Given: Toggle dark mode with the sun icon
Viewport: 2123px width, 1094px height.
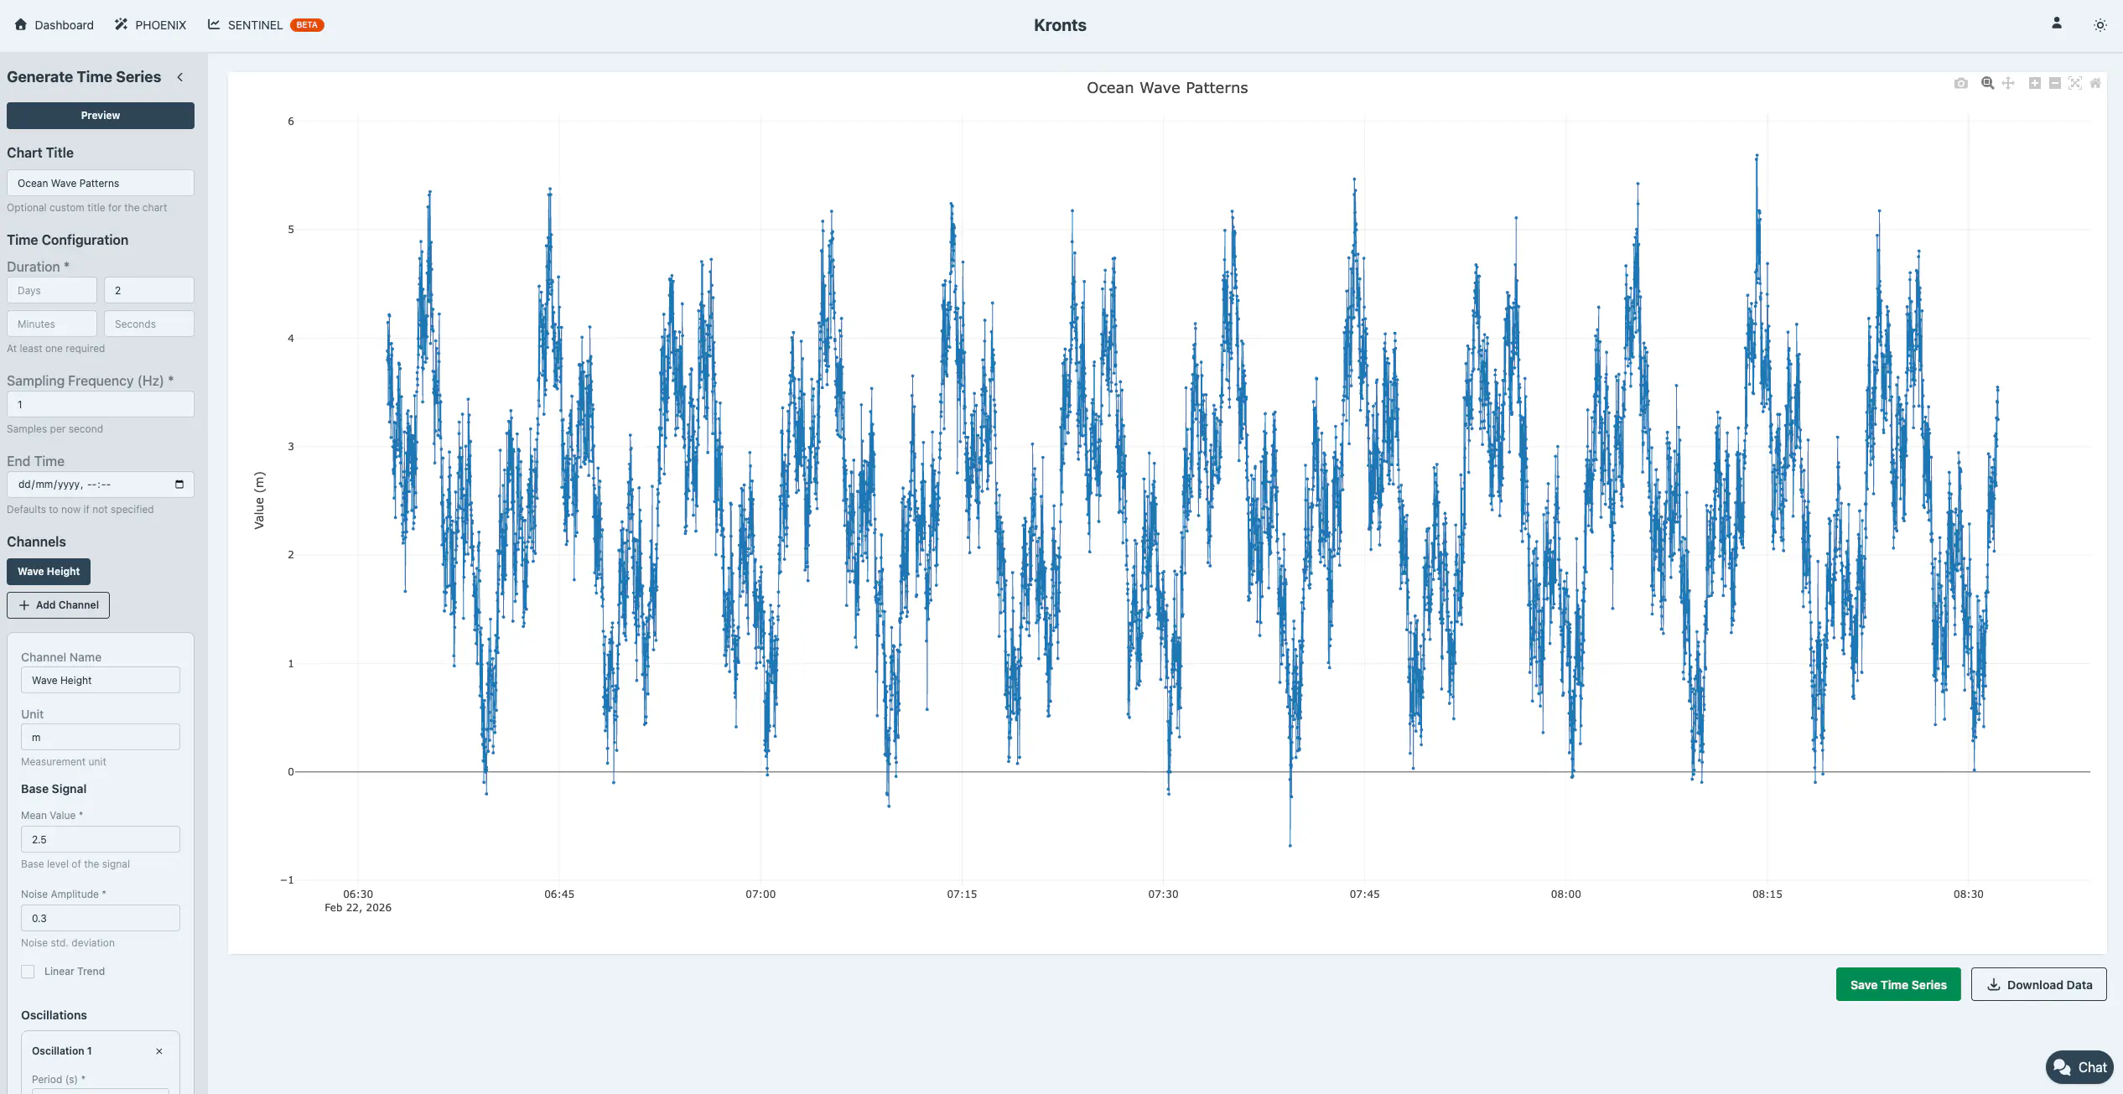Looking at the screenshot, I should 2100,24.
